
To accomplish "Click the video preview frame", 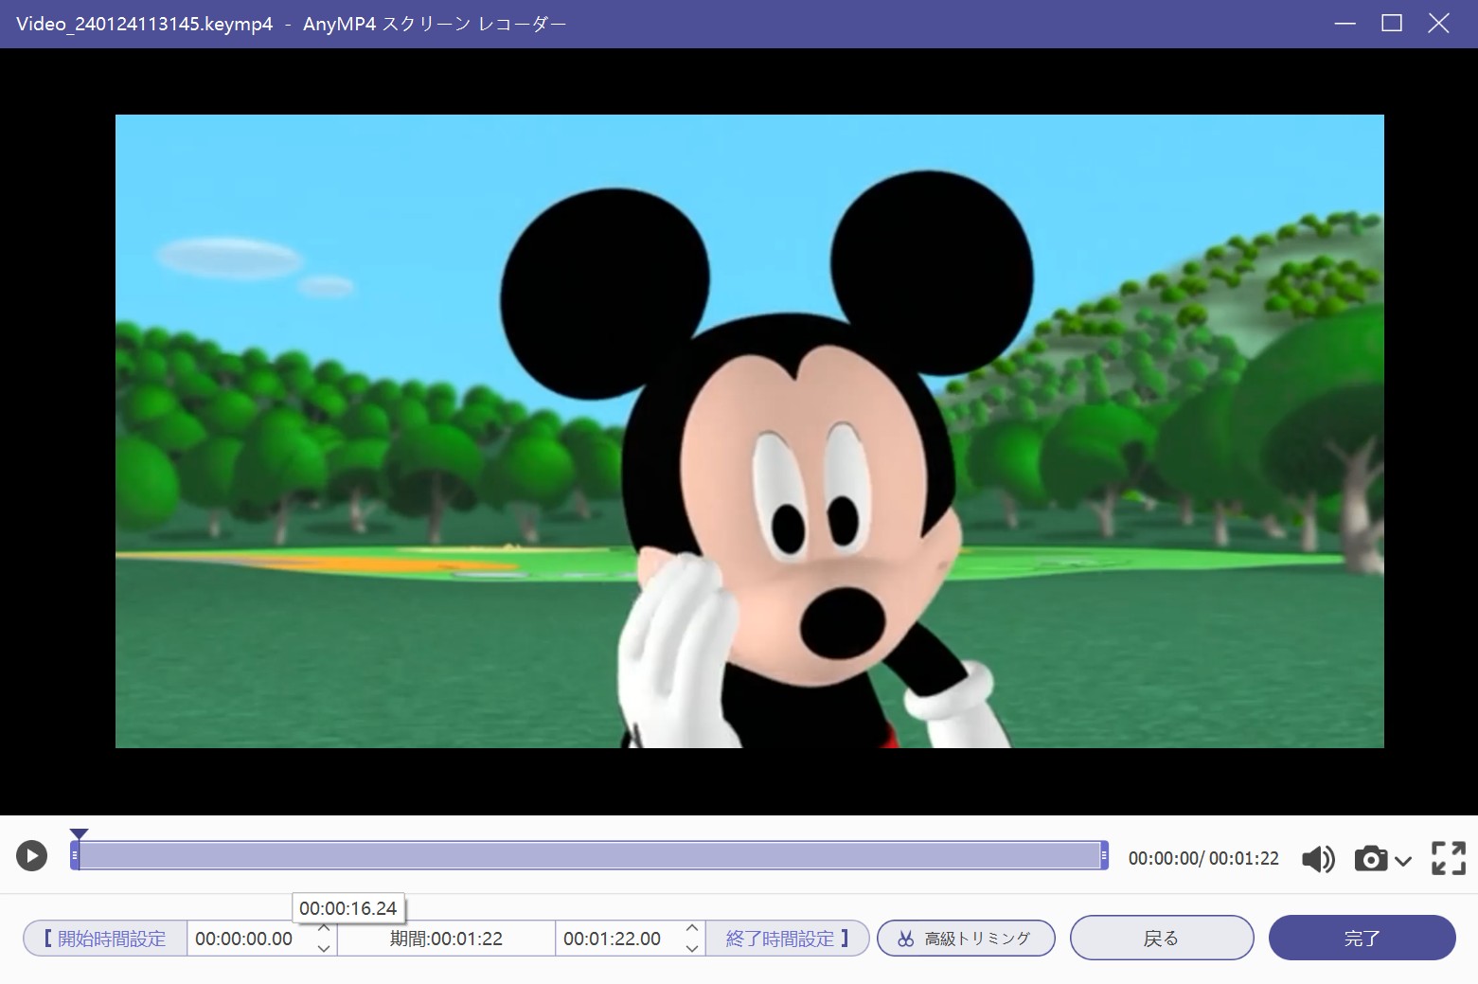I will pyautogui.click(x=750, y=431).
